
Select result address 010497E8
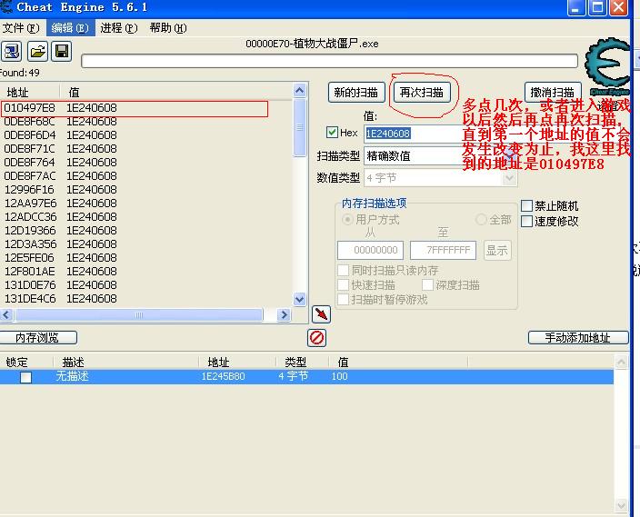[x=29, y=108]
